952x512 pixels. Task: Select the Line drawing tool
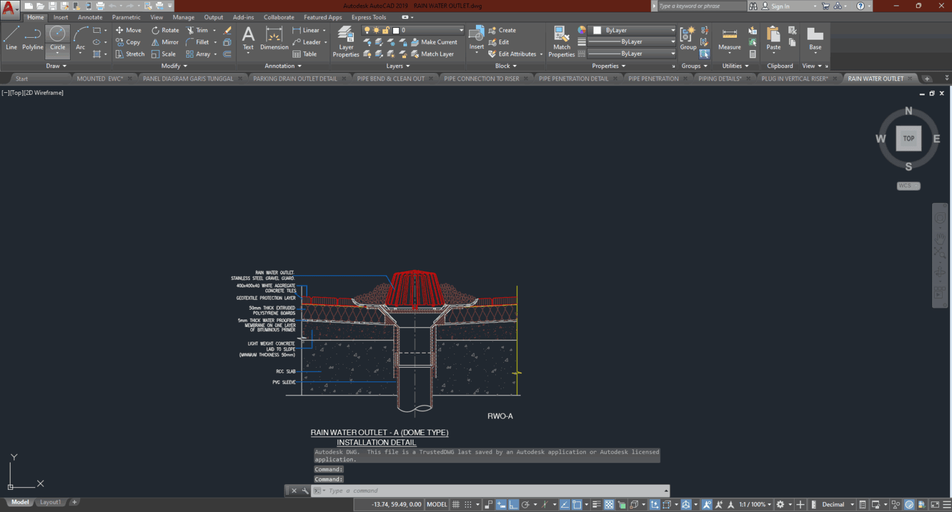click(11, 38)
